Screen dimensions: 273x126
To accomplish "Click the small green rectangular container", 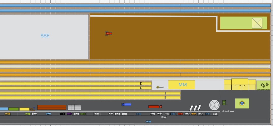I will (x=14, y=109).
